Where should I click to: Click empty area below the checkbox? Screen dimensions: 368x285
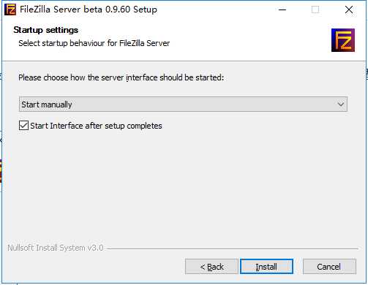(183, 185)
